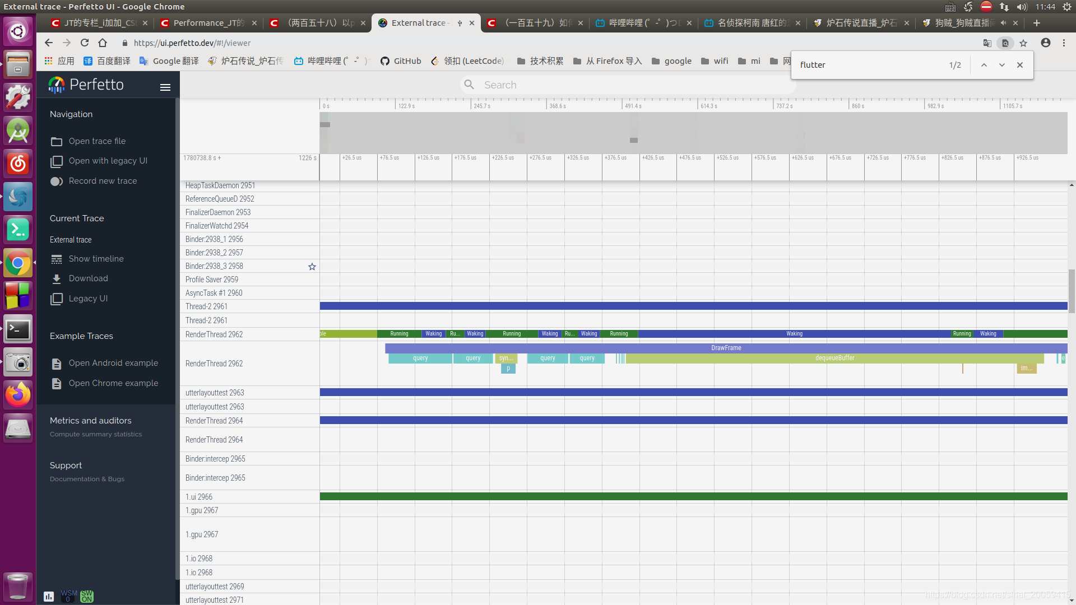This screenshot has height=605, width=1076.
Task: Star the Binder:2938_3 2958 track
Action: click(312, 267)
